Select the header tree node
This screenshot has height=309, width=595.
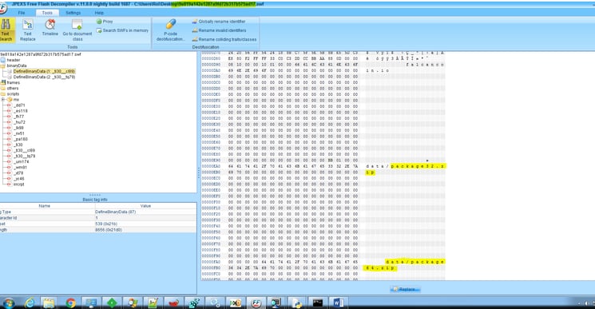click(10, 60)
